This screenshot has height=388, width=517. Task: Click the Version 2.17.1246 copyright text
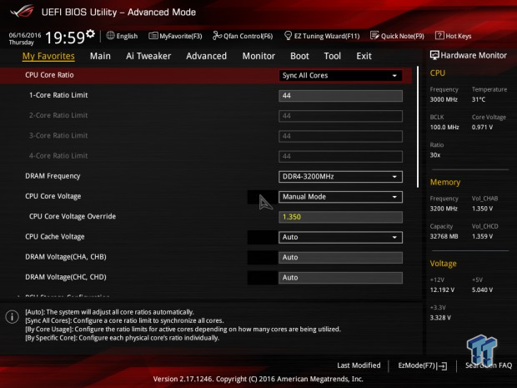tap(258, 379)
